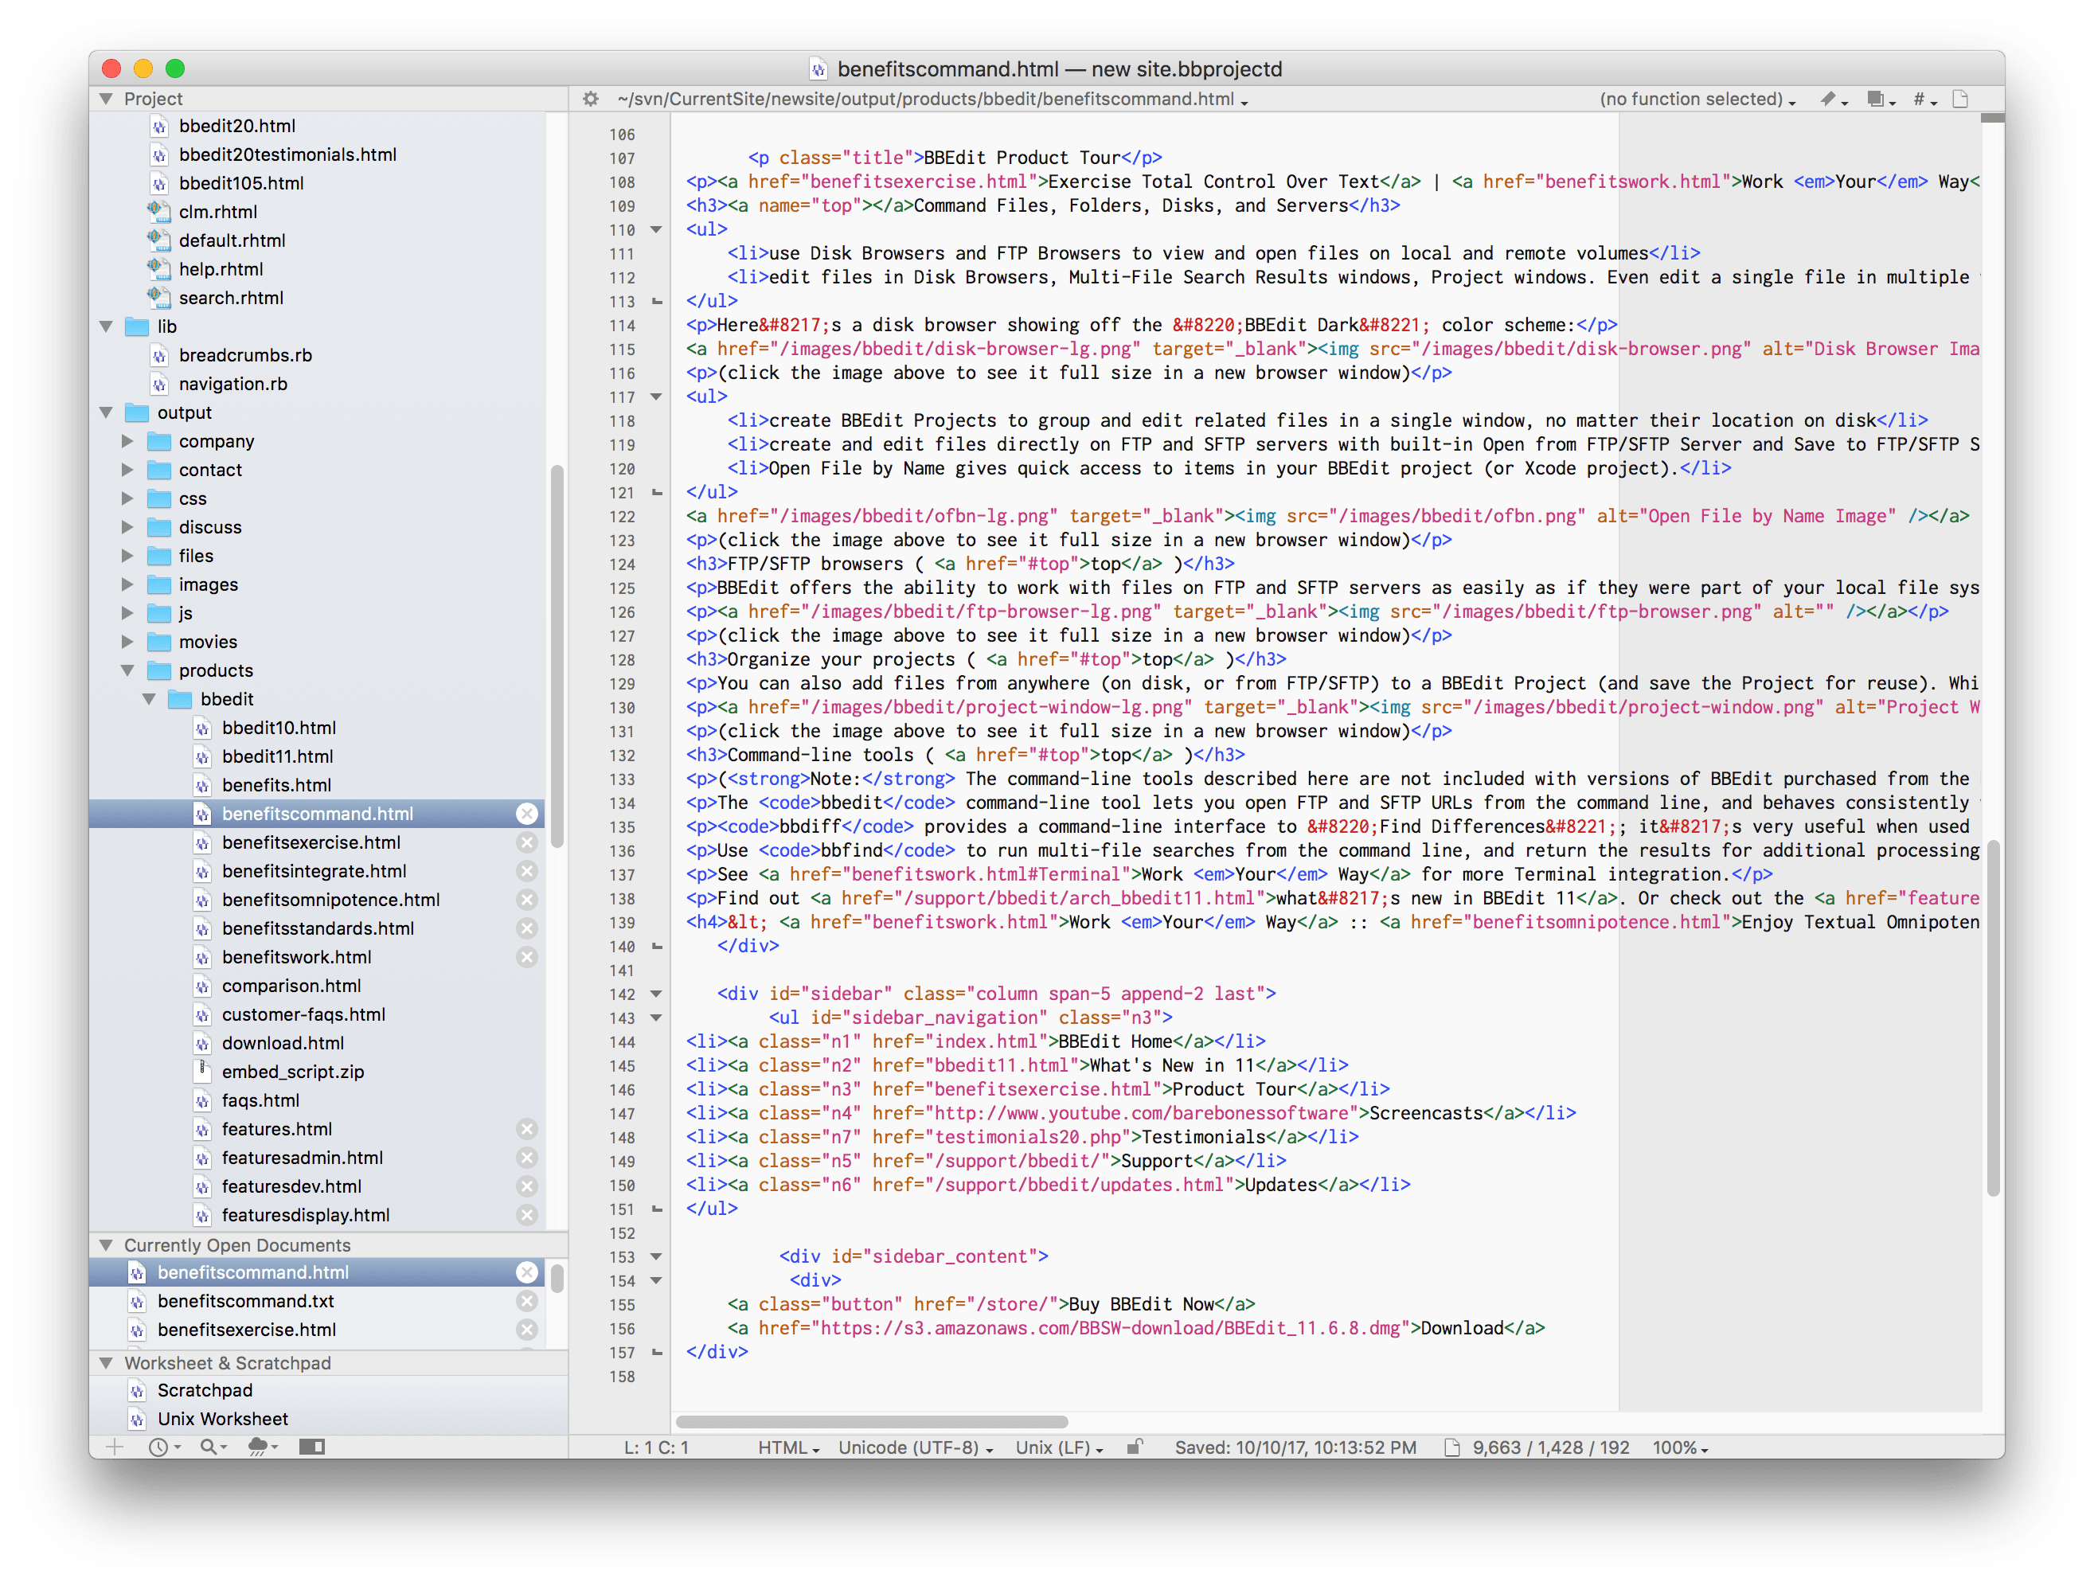Image resolution: width=2094 pixels, height=1586 pixels.
Task: Toggle the lock icon in status bar
Action: click(1134, 1447)
